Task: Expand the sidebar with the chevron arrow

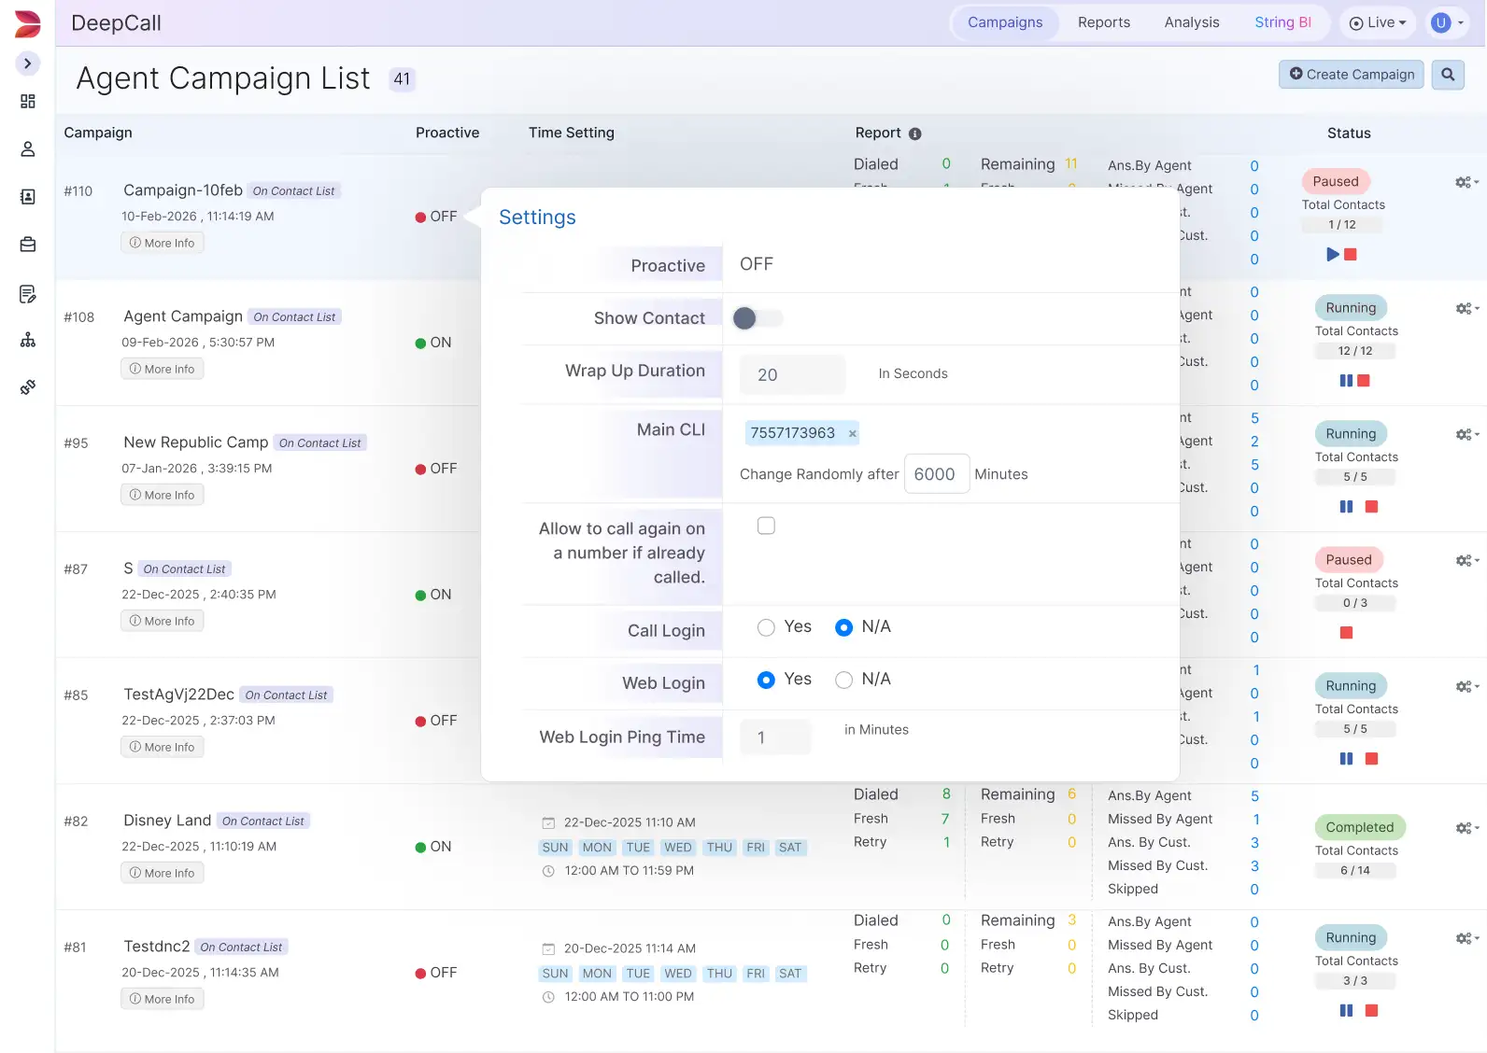Action: pos(28,63)
